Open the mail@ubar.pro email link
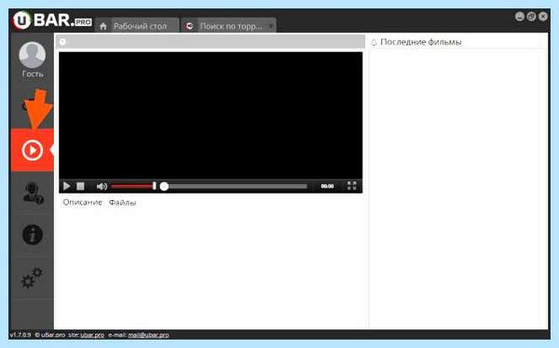The image size is (559, 348). coord(148,335)
